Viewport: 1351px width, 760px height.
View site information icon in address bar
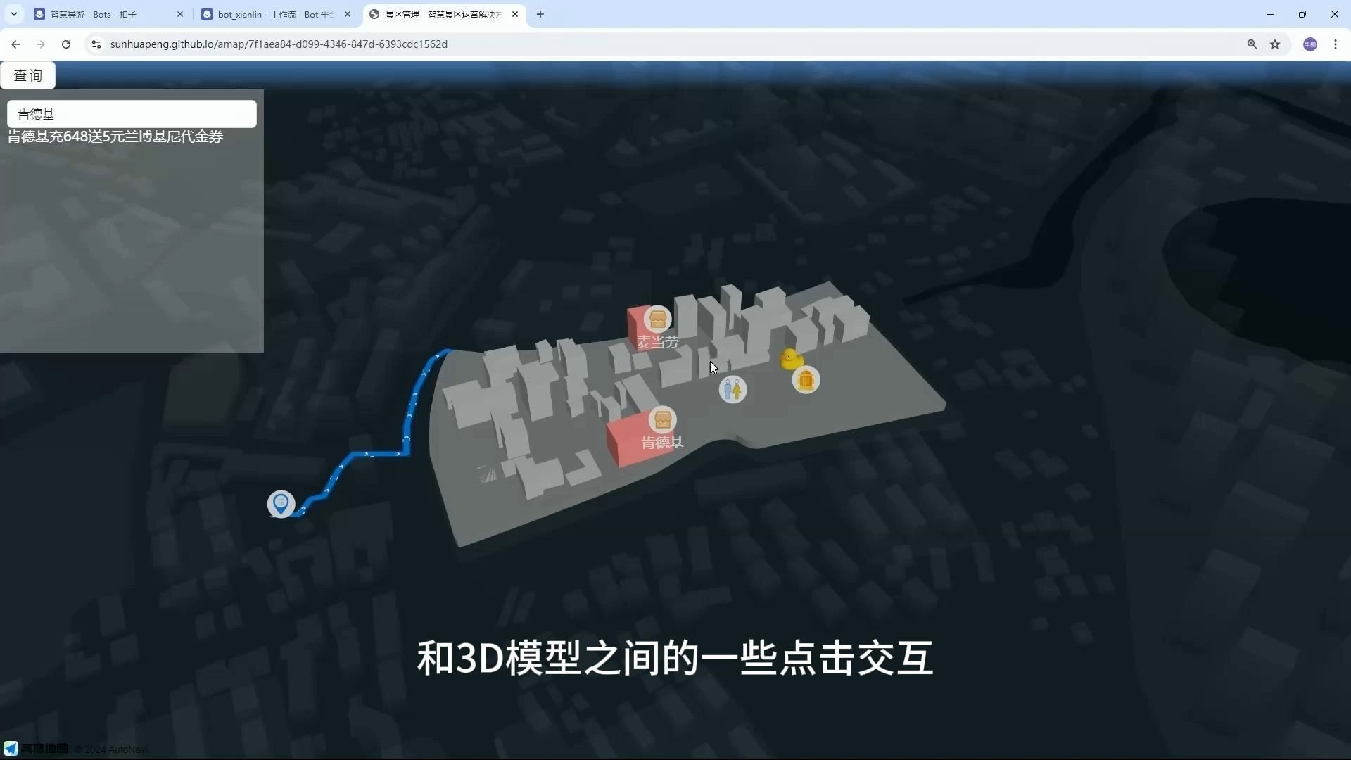pyautogui.click(x=96, y=44)
